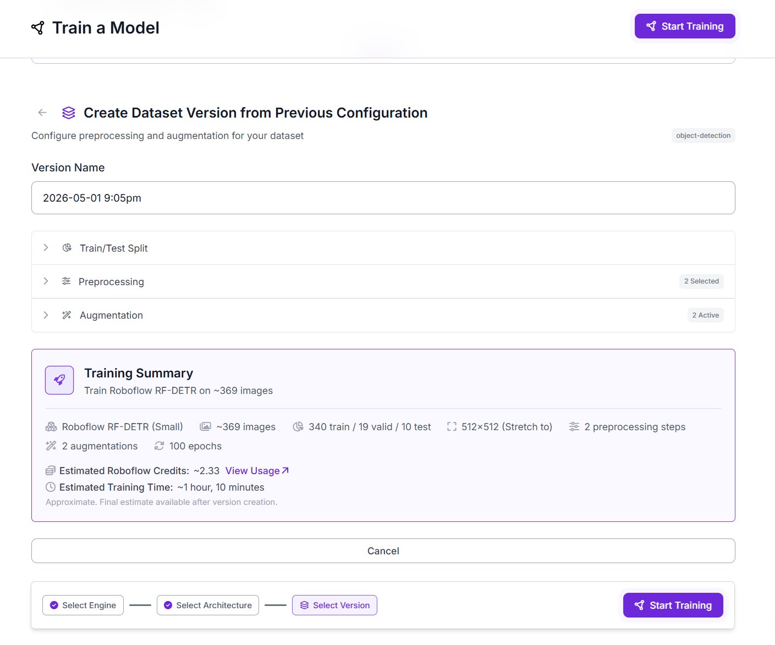
Task: Go to the Select Version step
Action: coord(334,605)
